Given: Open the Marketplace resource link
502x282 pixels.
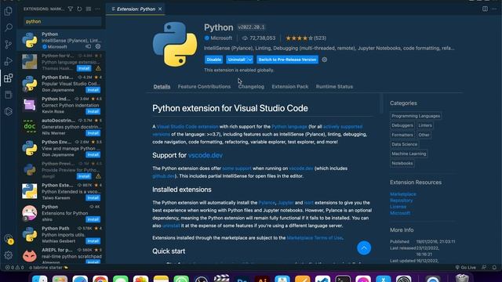Looking at the screenshot, I should [x=403, y=194].
